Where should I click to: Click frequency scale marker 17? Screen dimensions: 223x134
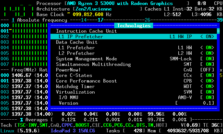click(x=100, y=20)
